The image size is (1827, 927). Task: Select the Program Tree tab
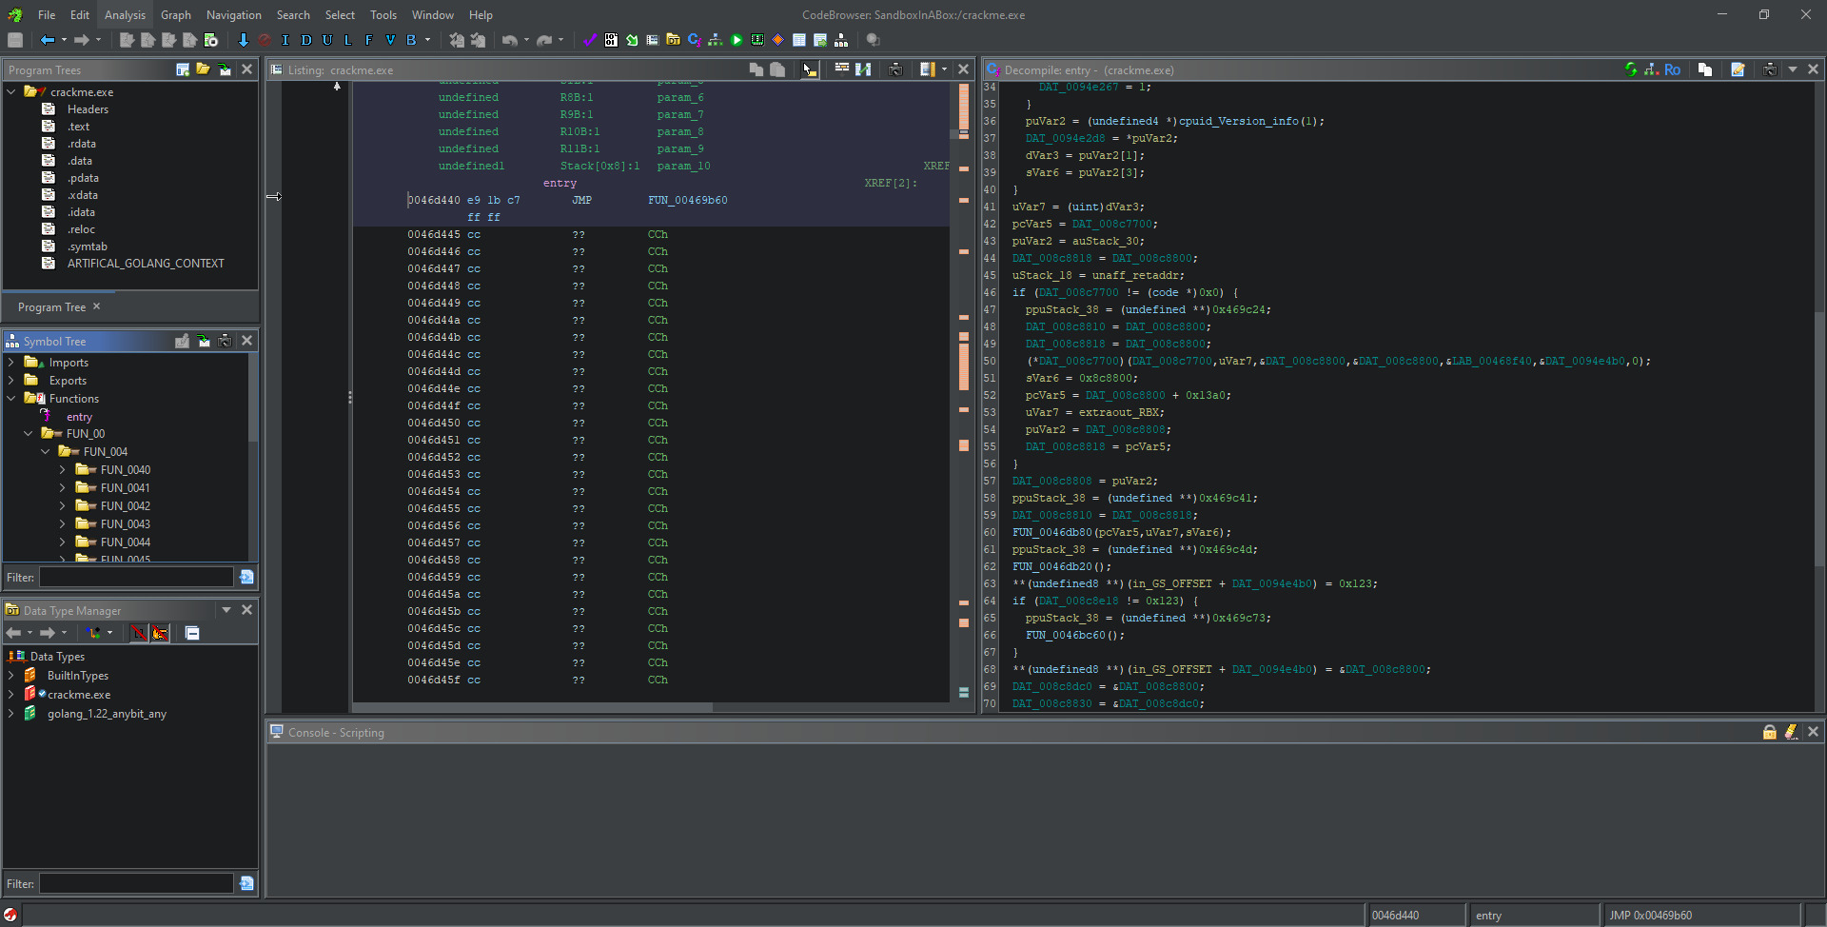pyautogui.click(x=51, y=307)
